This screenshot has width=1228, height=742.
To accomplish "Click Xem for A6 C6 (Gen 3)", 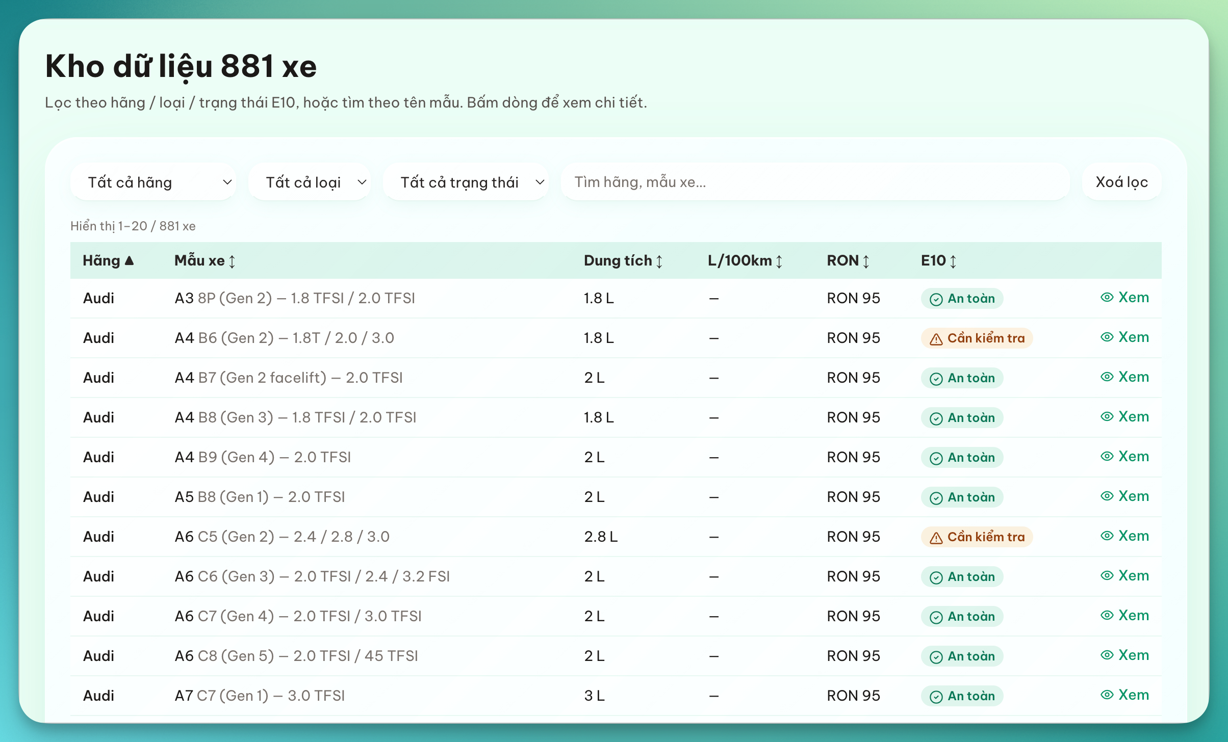I will click(1124, 575).
